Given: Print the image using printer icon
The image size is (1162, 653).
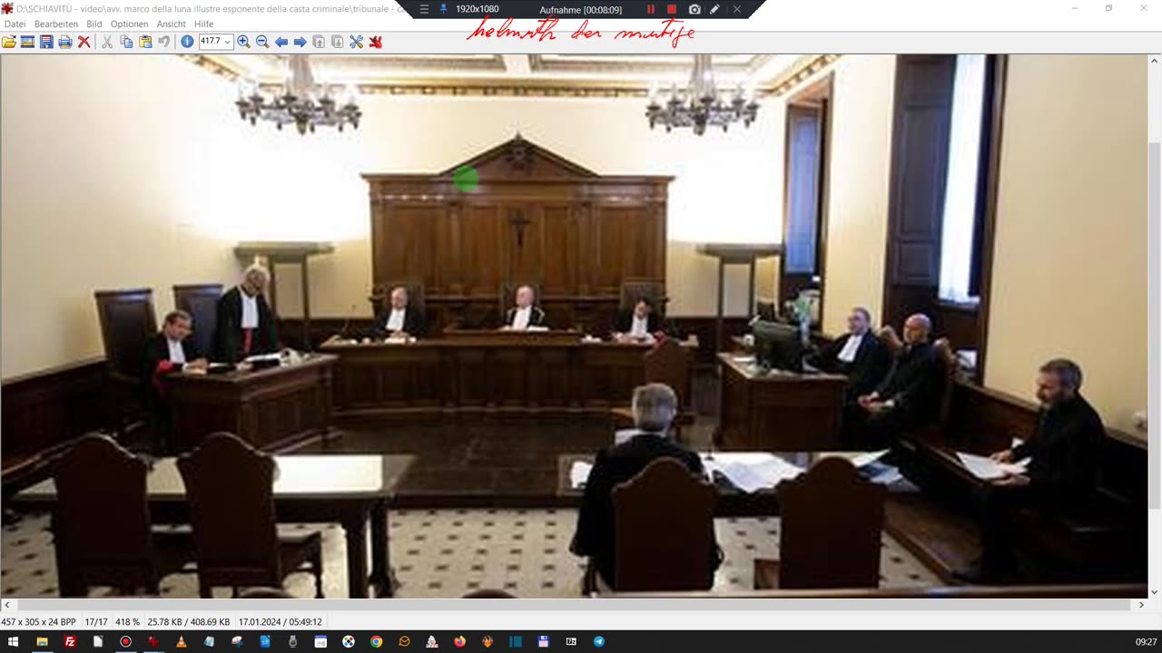Looking at the screenshot, I should pyautogui.click(x=65, y=42).
